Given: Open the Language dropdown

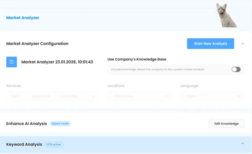Looking at the screenshot, I should tap(212, 96).
